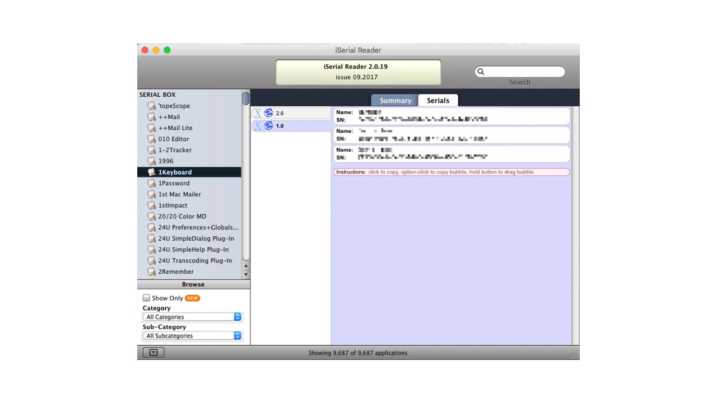Open the All Subcategories dropdown

[192, 336]
